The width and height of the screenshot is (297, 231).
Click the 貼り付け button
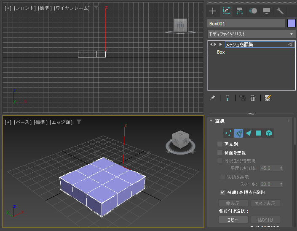coord(265,220)
